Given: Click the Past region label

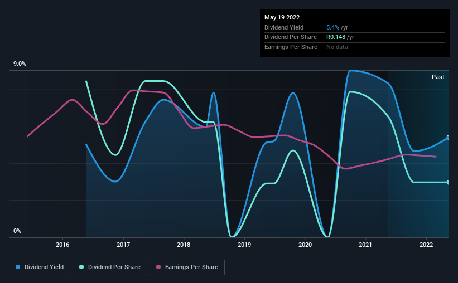Looking at the screenshot, I should [438, 77].
